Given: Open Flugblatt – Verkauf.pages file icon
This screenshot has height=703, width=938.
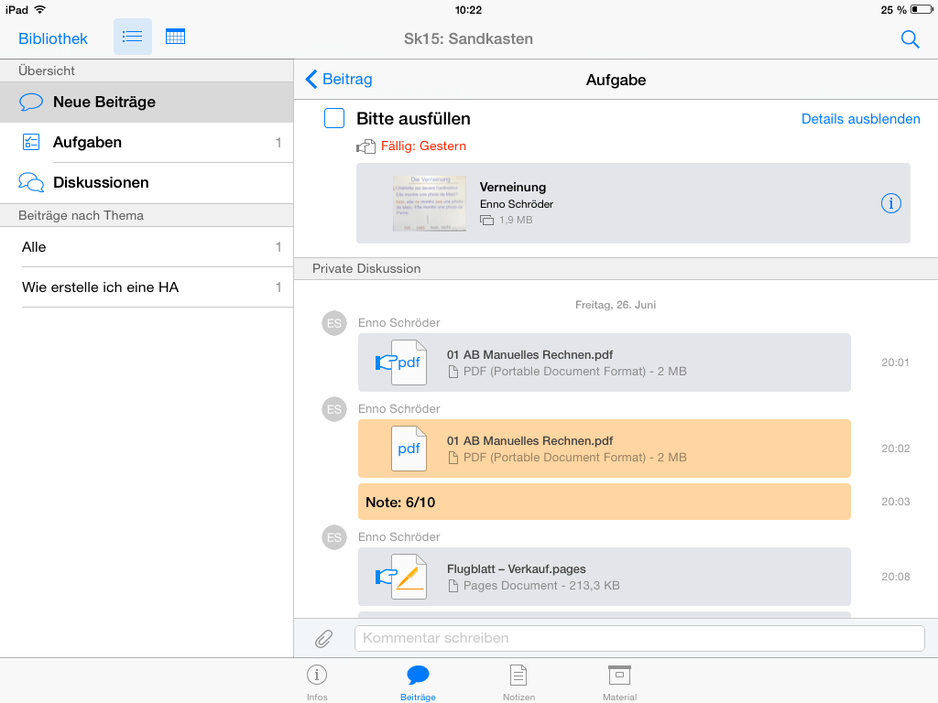Looking at the screenshot, I should (x=409, y=577).
